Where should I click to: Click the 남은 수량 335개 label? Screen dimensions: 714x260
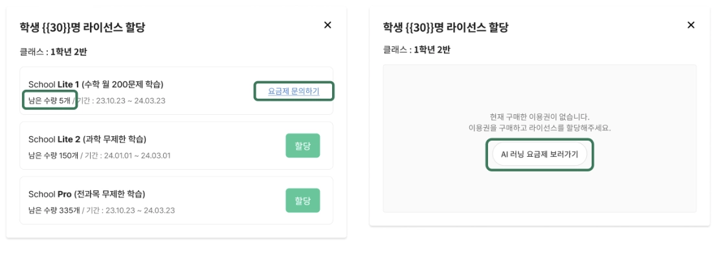[x=54, y=210]
